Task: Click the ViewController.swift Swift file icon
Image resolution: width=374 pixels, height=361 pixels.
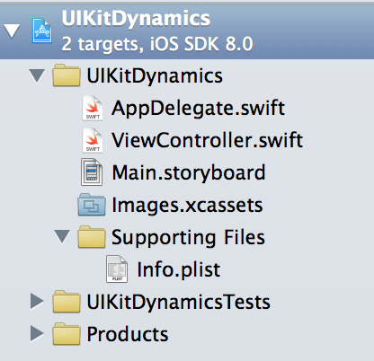Action: 93,140
